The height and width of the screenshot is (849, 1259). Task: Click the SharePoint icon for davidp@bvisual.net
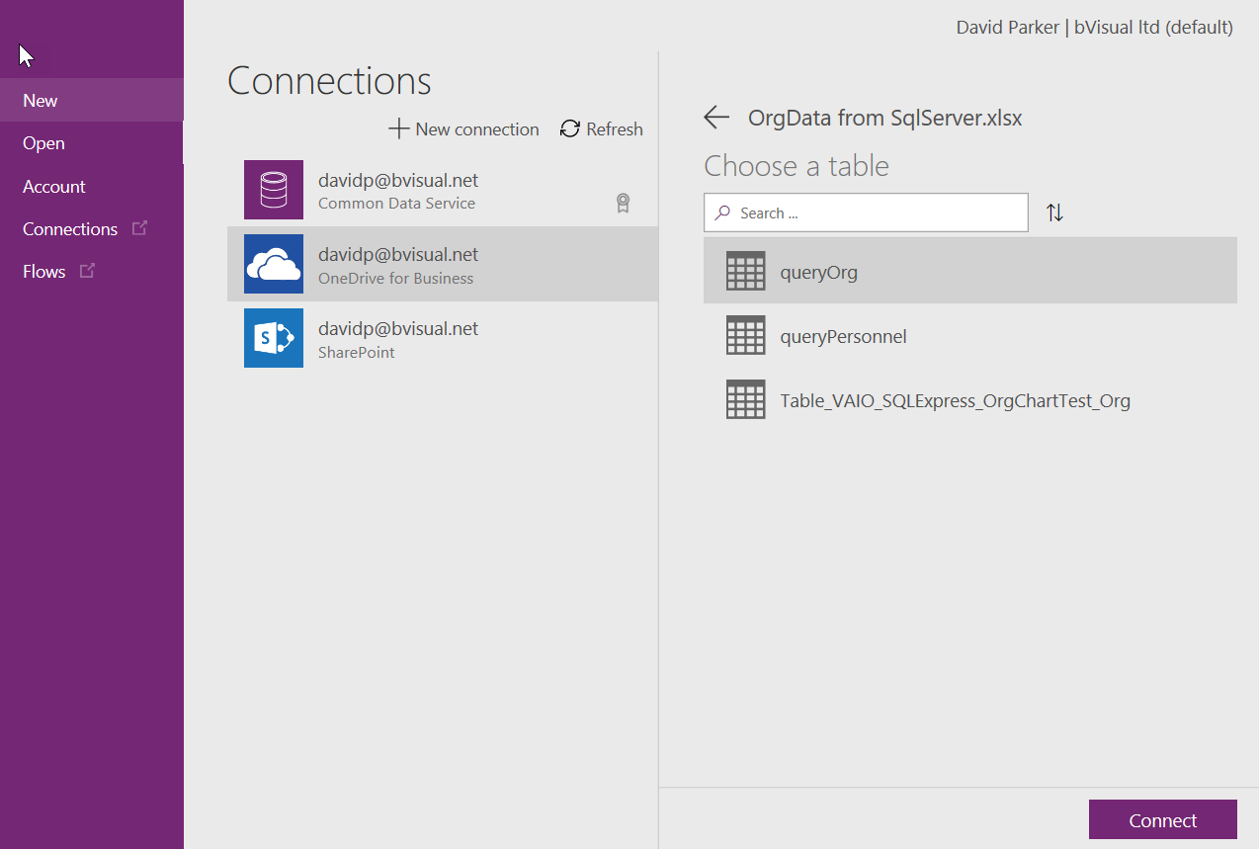(x=274, y=337)
